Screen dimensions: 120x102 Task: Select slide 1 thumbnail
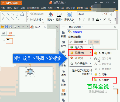point(9,41)
